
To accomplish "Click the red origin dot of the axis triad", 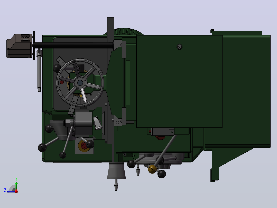I will coord(16,192).
